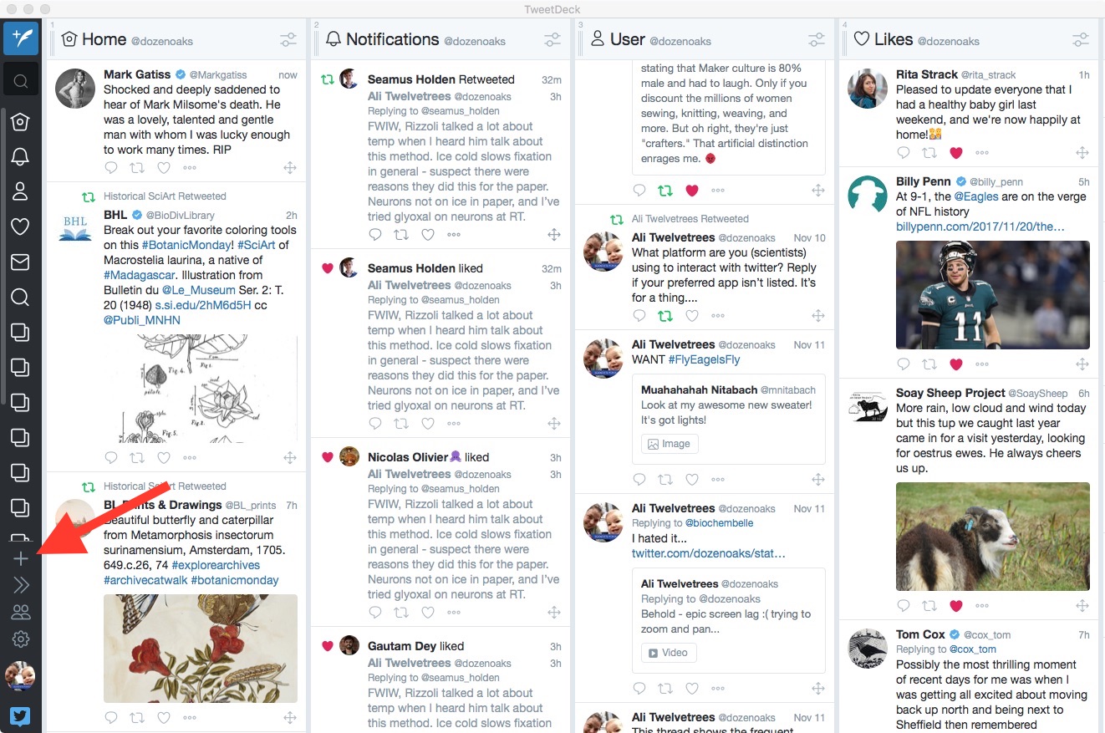Reply to the 'WANT #FlyEagelsFly' tweet

pos(639,479)
